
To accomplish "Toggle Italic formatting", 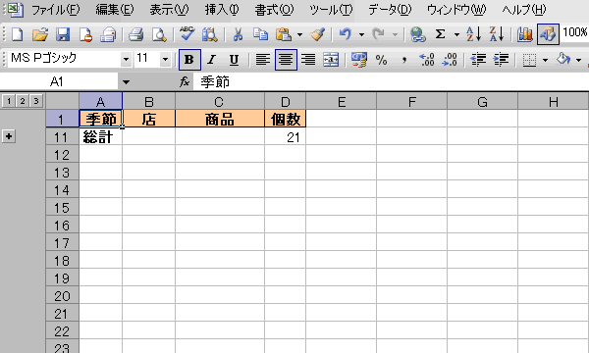I will click(x=212, y=60).
